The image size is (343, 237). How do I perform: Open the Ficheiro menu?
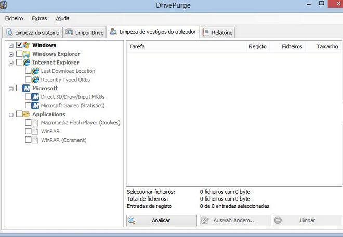tap(14, 18)
